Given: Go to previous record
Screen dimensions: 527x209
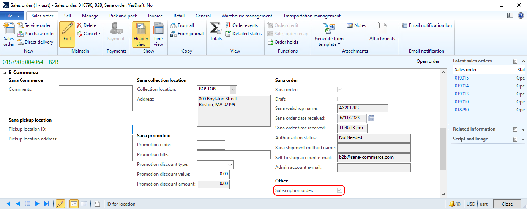Looking at the screenshot, I should point(18,204).
